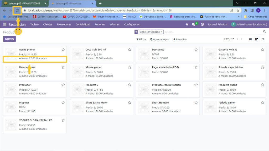Open the debug bug icon

pos(187,24)
